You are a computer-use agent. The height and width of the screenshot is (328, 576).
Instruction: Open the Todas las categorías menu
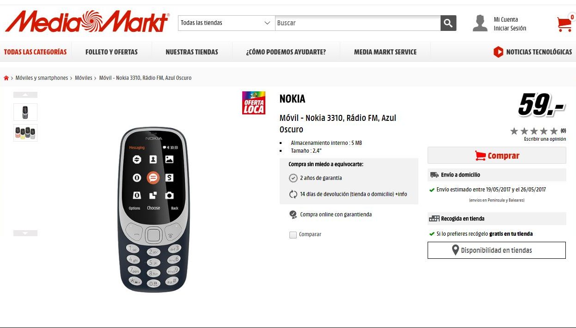click(35, 52)
